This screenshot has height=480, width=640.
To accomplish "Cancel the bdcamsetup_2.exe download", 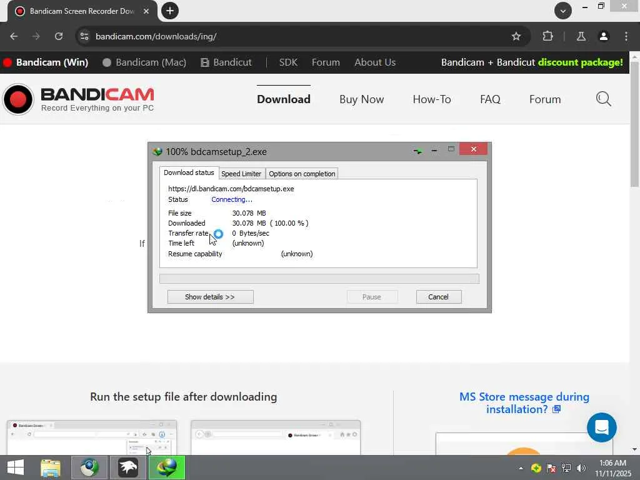I will pyautogui.click(x=439, y=297).
